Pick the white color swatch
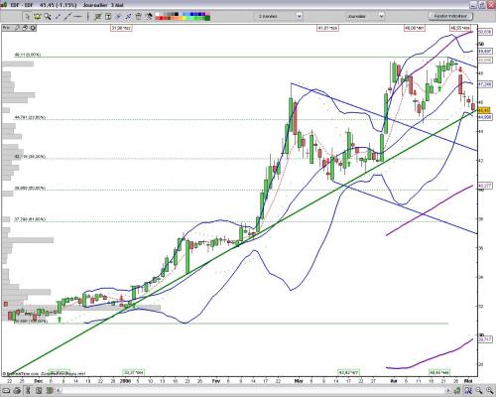The image size is (496, 397). (x=157, y=14)
